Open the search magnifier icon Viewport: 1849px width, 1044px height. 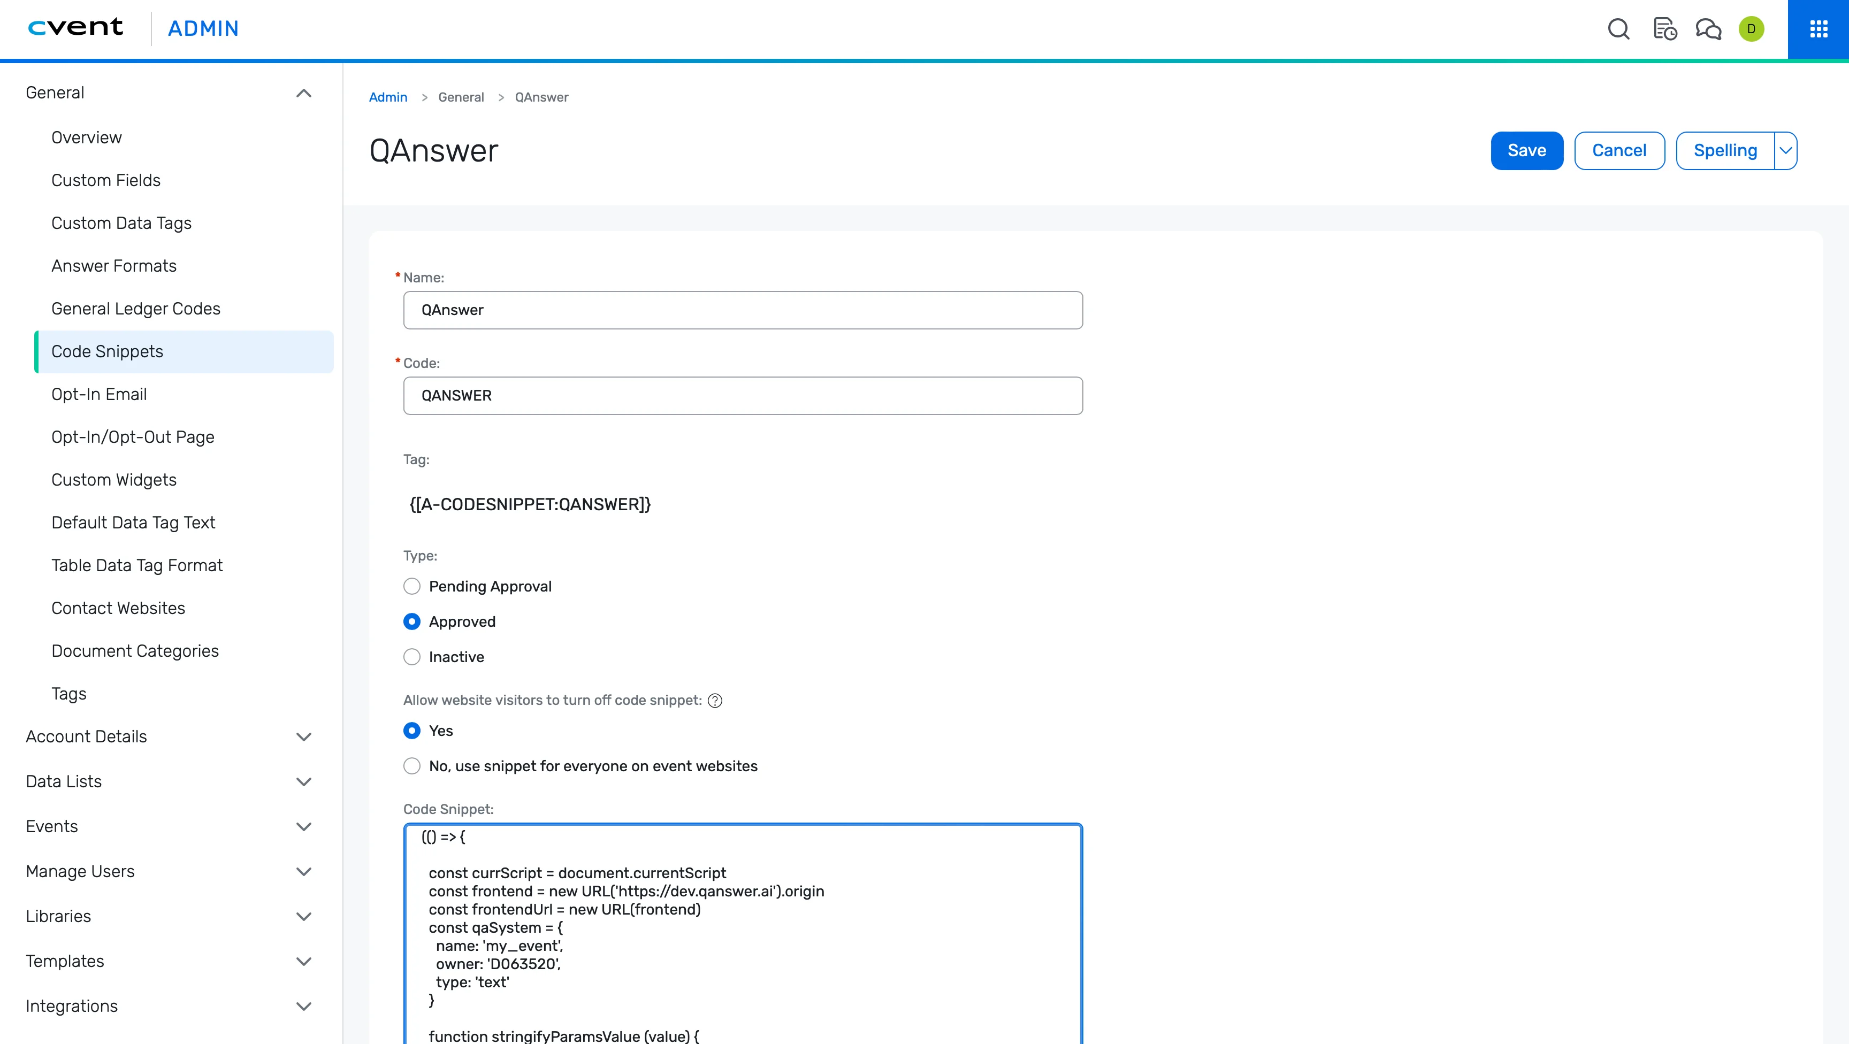click(1618, 29)
